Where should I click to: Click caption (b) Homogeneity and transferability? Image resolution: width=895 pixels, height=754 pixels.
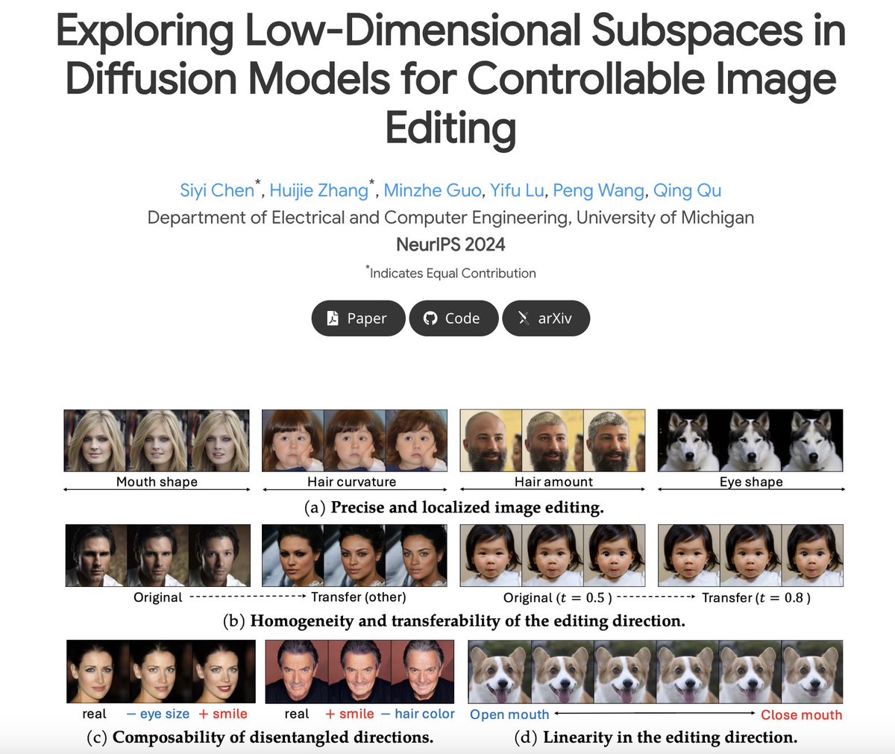(x=453, y=621)
